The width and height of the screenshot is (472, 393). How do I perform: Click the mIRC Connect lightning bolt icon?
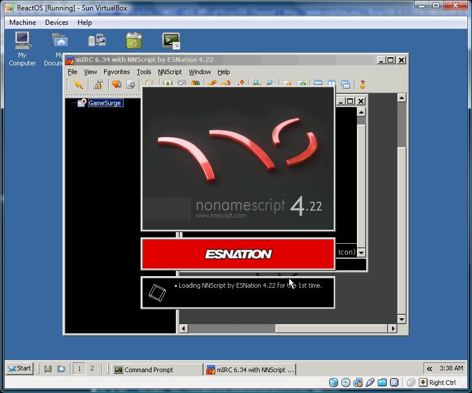78,85
